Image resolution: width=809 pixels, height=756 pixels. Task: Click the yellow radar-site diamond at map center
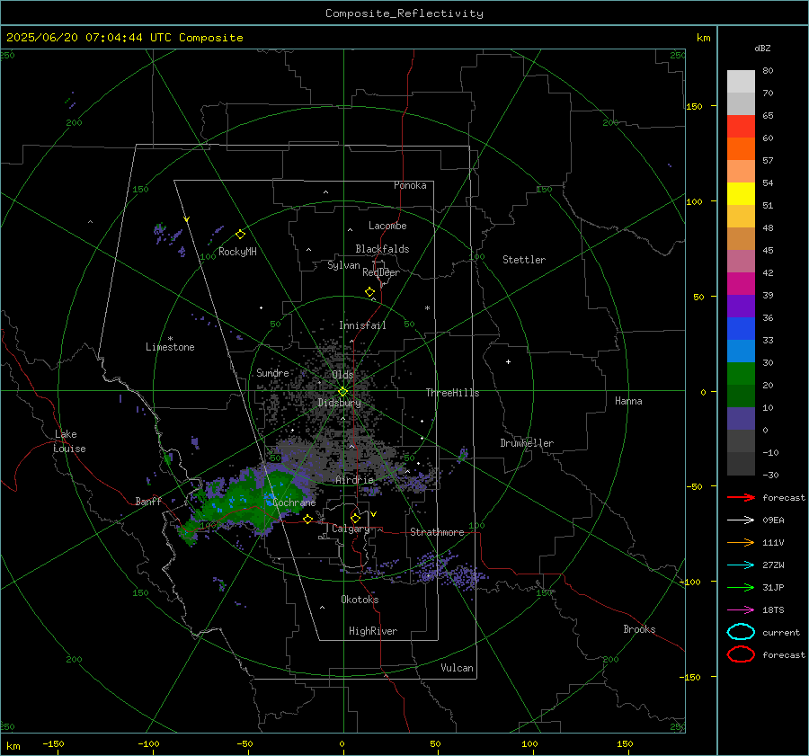point(343,391)
